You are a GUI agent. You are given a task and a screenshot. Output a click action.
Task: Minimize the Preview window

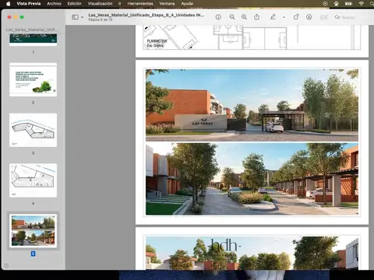tap(16, 17)
